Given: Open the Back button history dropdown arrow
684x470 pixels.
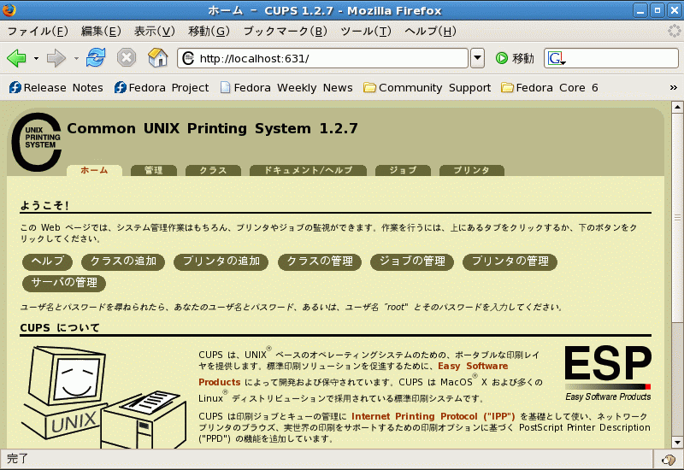Looking at the screenshot, I should coord(36,58).
